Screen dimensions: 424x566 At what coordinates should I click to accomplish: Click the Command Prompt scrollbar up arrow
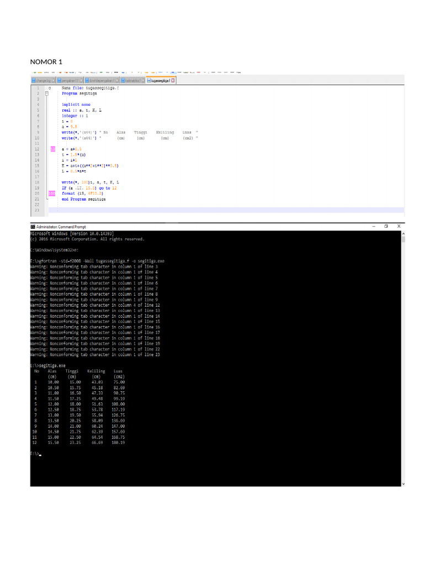coord(403,233)
